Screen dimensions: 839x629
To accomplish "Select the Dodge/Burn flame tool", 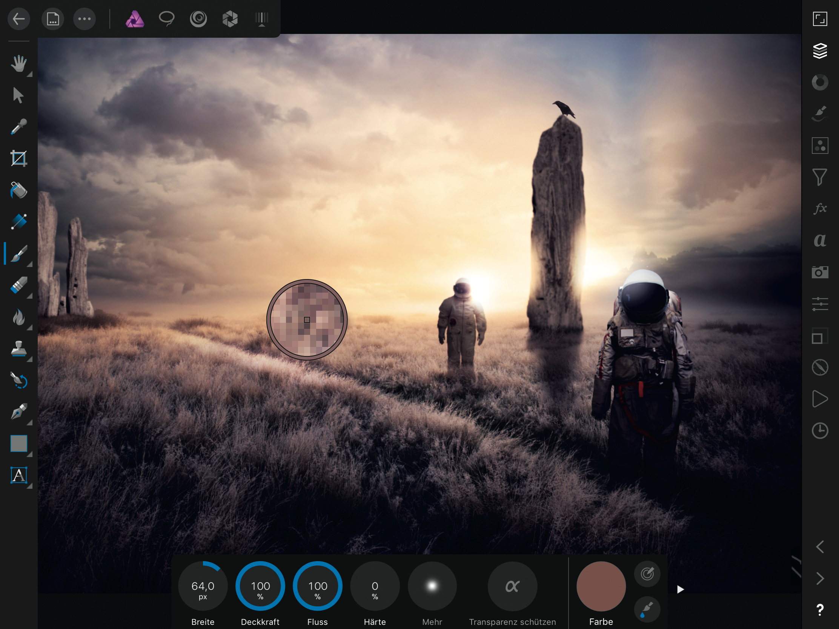I will (18, 318).
